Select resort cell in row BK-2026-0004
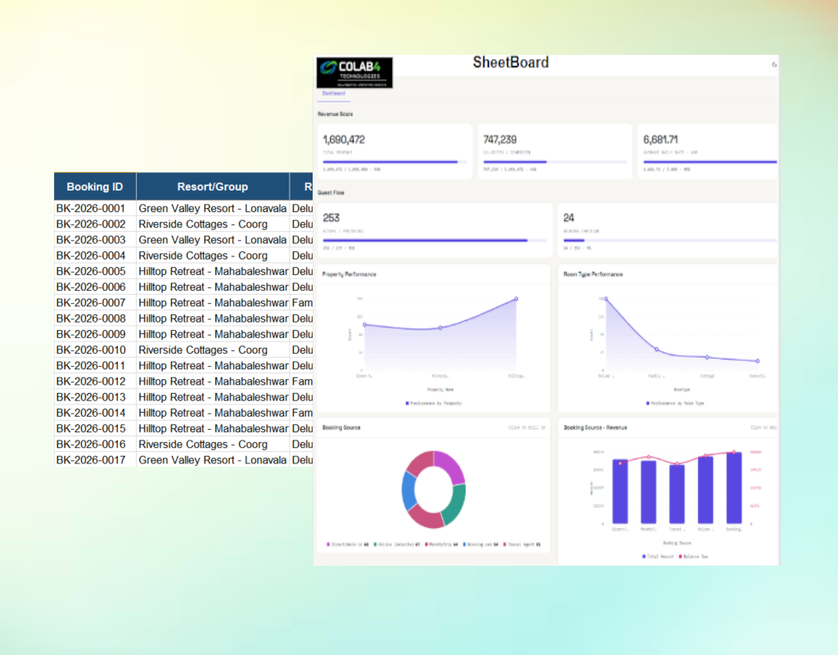Image resolution: width=838 pixels, height=655 pixels. [213, 255]
